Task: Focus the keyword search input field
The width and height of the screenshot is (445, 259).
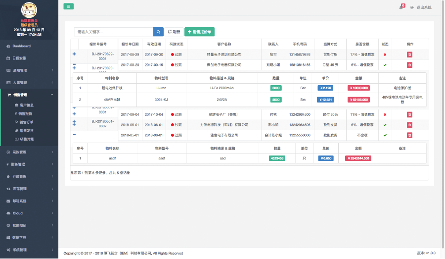Action: click(114, 32)
